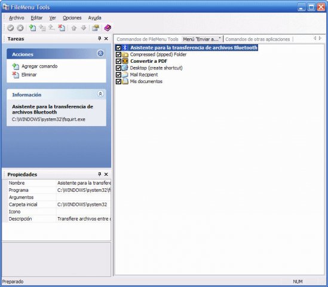Open the Ver menu
Screen dimensions: 328x287
point(53,18)
